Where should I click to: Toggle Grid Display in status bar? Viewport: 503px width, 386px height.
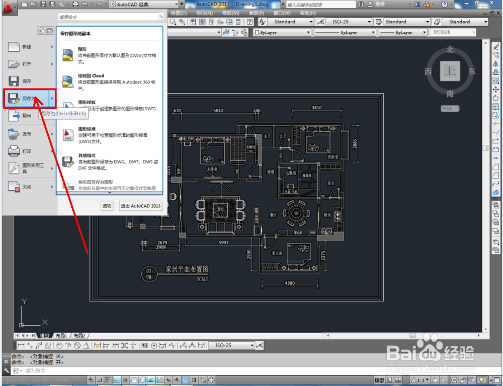pos(108,380)
